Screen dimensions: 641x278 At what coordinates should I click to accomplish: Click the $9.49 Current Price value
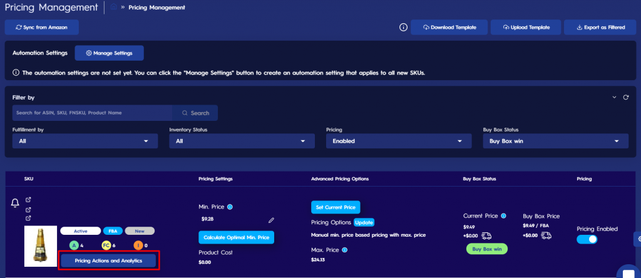click(469, 227)
